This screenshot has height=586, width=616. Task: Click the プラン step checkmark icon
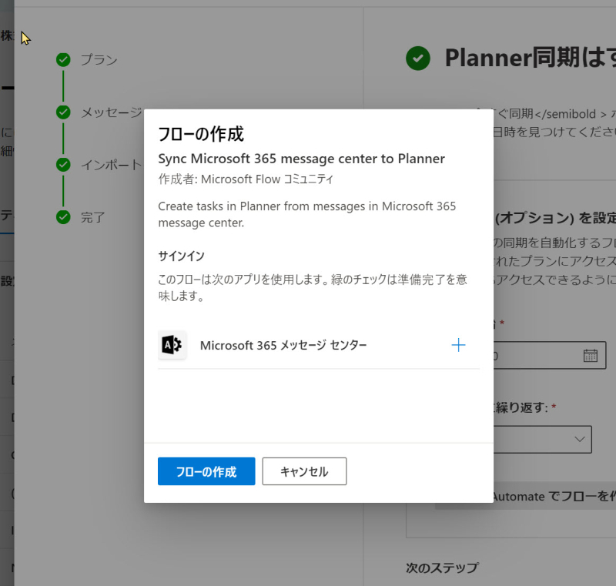click(x=63, y=60)
